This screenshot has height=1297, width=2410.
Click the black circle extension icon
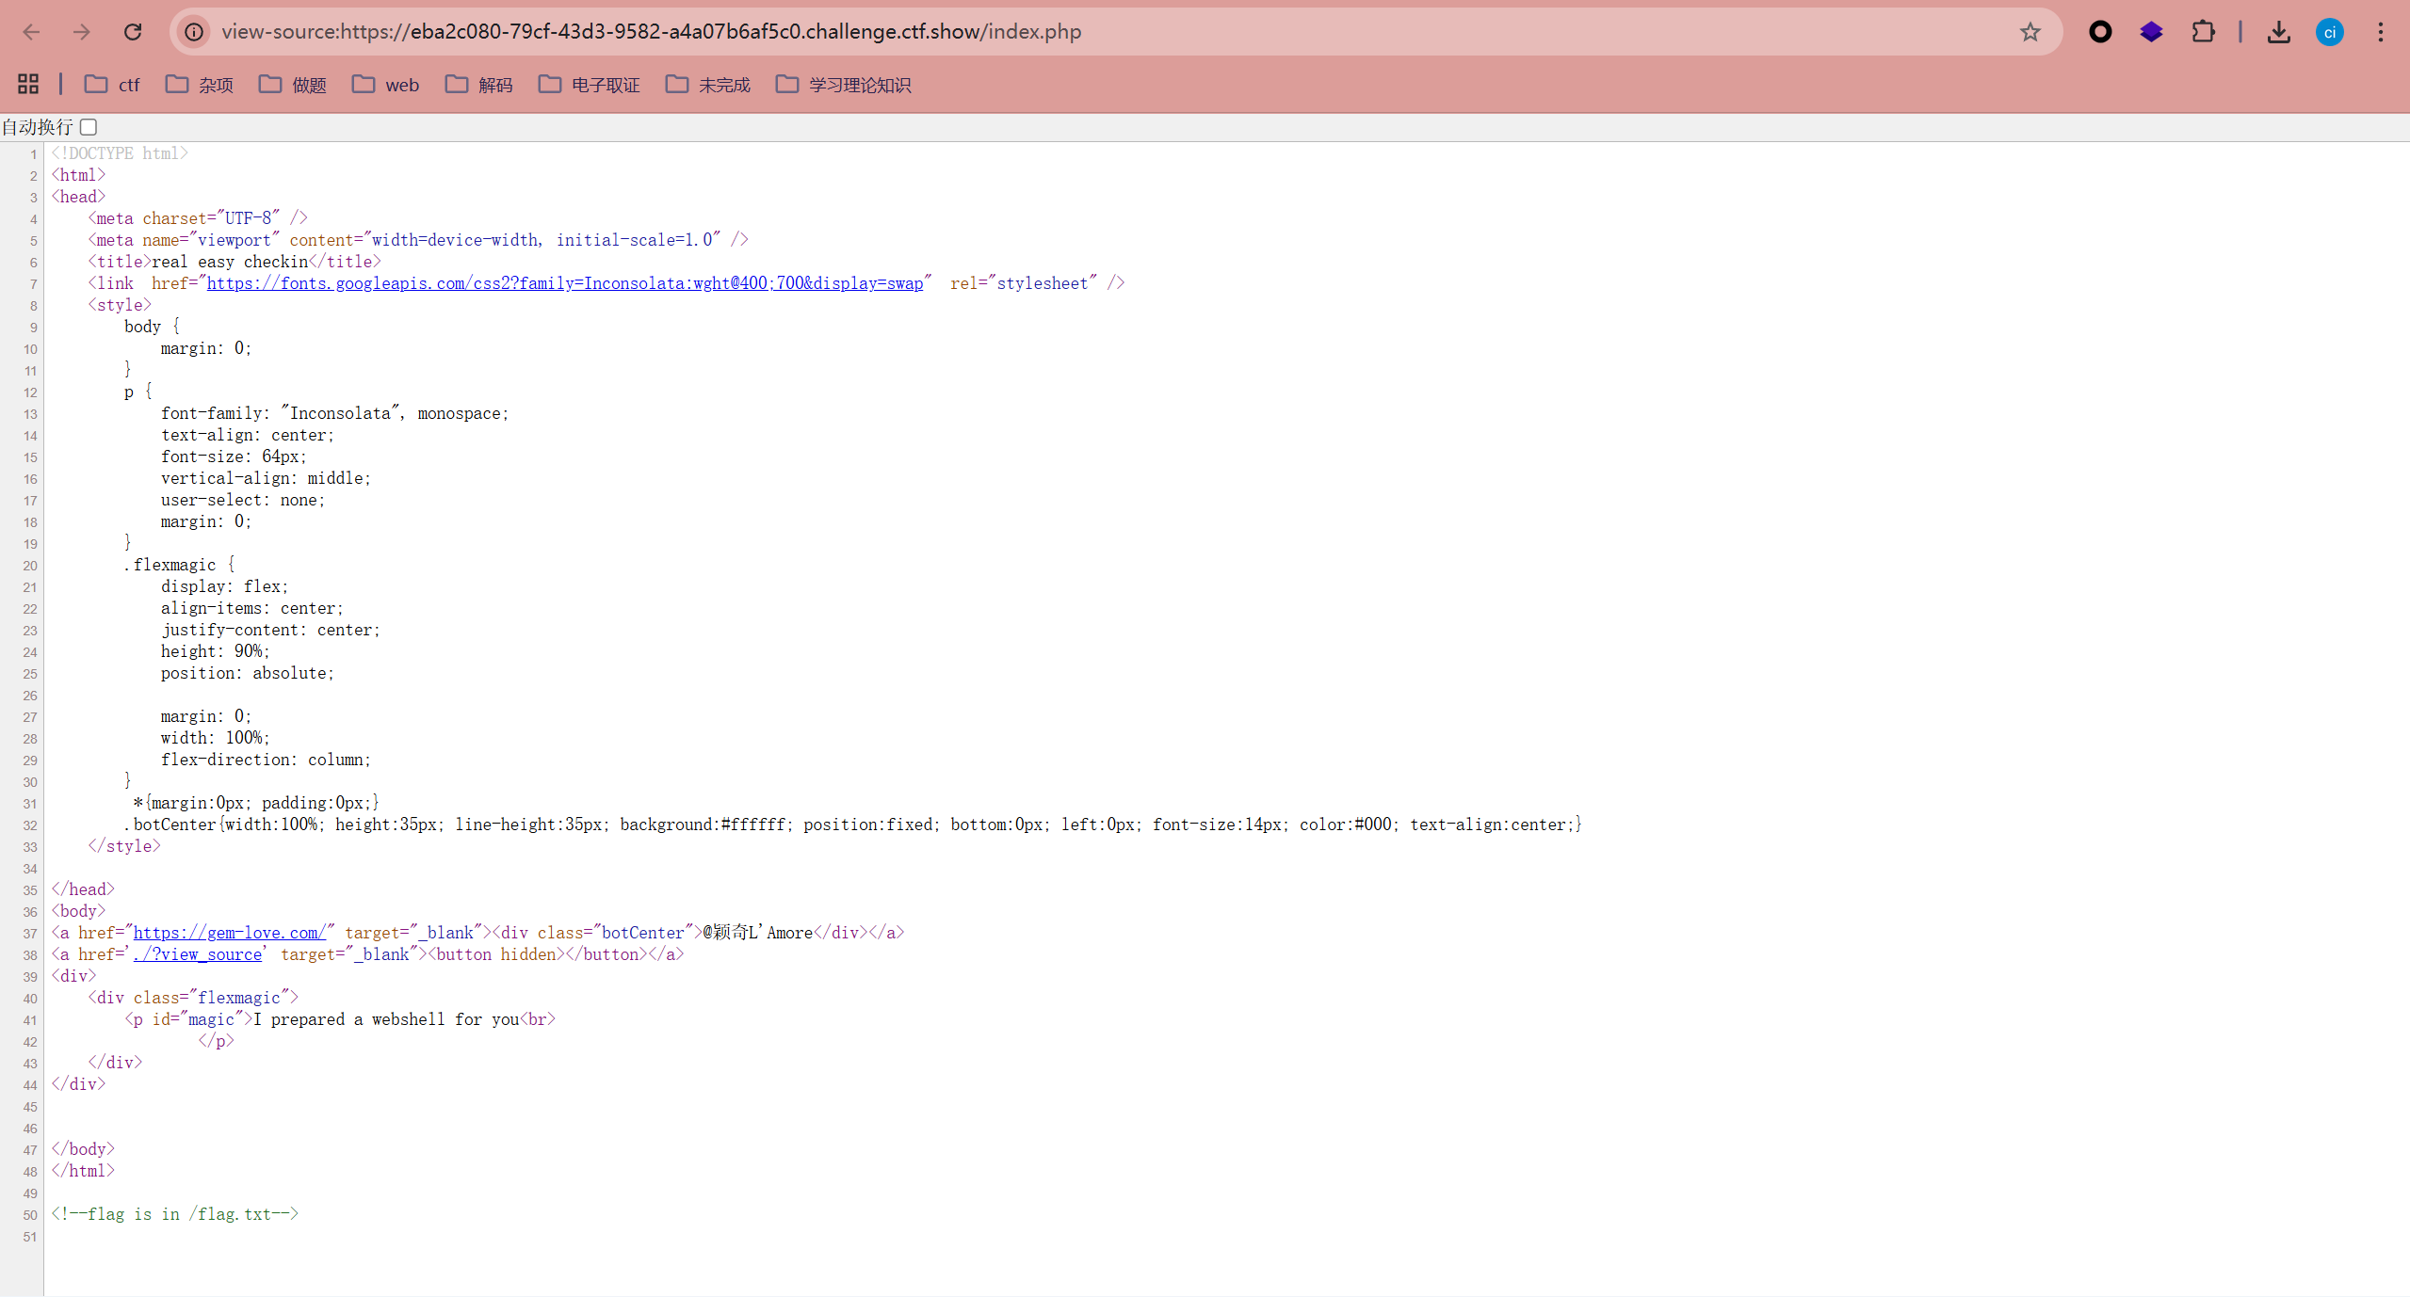pyautogui.click(x=2100, y=32)
